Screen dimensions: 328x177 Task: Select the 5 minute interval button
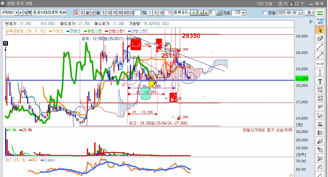click(103, 13)
